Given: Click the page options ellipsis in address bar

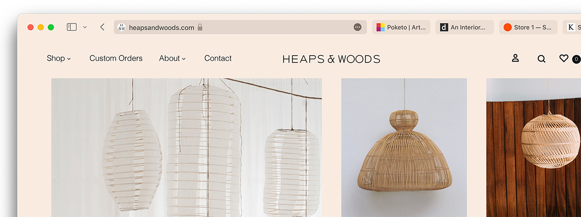Looking at the screenshot, I should click(357, 27).
